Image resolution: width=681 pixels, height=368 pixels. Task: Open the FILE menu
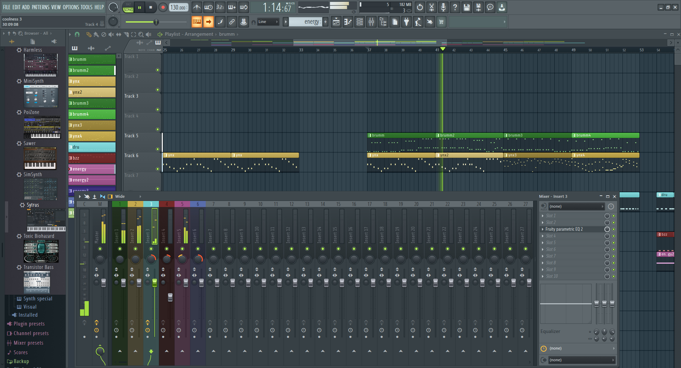[x=7, y=7]
